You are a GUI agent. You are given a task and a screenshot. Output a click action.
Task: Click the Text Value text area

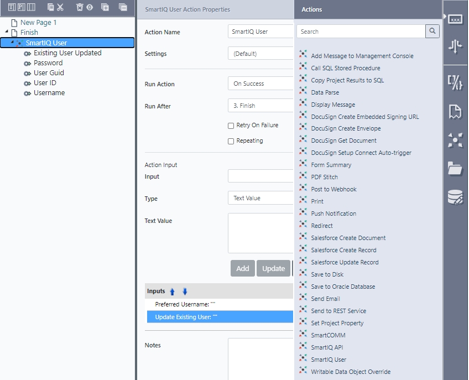pos(260,233)
